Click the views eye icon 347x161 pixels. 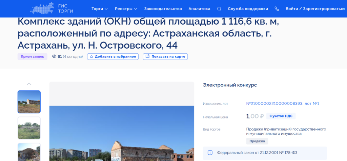[x=54, y=56]
